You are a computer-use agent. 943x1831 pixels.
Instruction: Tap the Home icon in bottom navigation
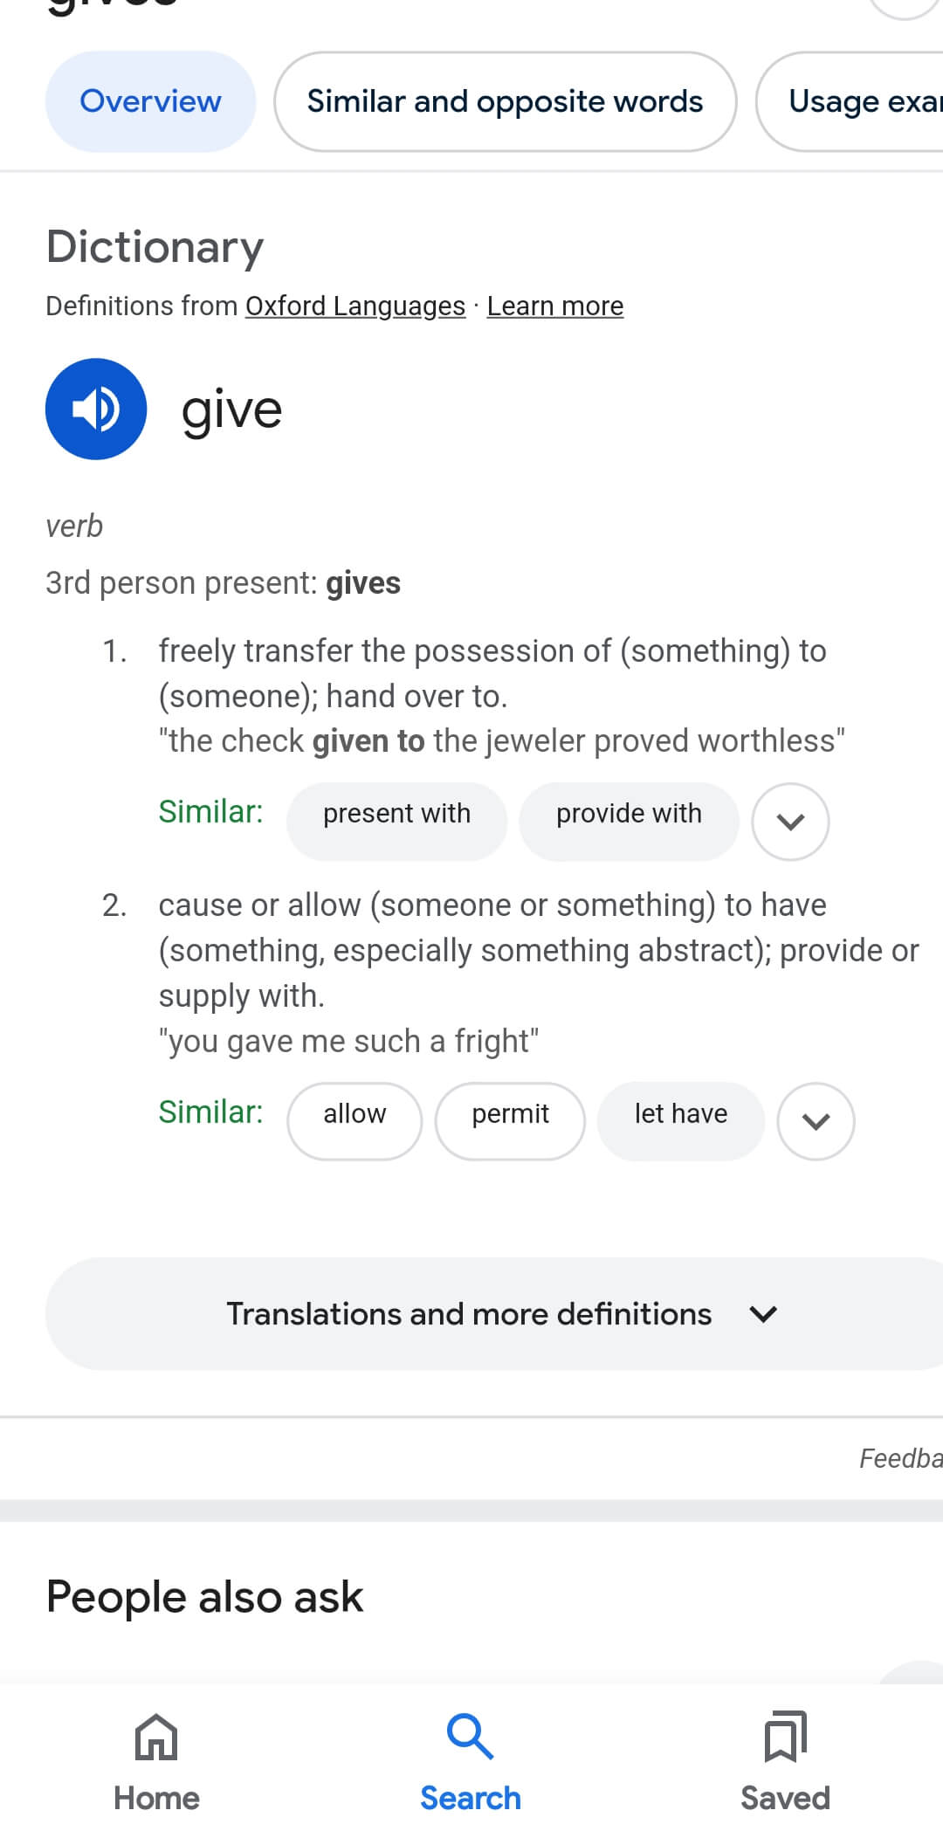(156, 1737)
